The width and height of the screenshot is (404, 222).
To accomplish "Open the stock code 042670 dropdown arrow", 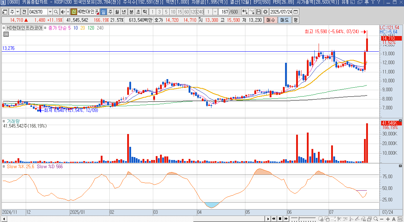I will click(50, 12).
